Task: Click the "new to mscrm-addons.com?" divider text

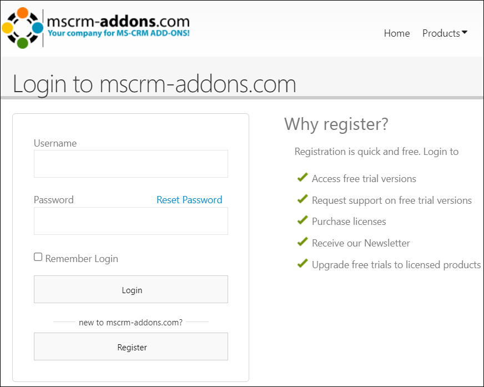Action: pyautogui.click(x=130, y=322)
